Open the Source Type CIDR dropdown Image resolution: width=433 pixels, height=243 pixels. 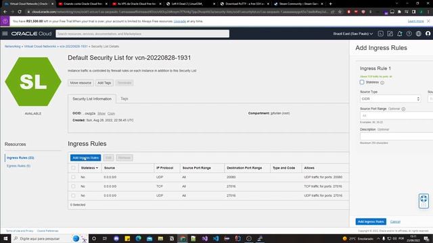click(x=390, y=99)
